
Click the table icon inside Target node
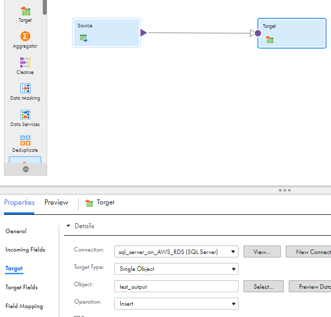coord(269,39)
